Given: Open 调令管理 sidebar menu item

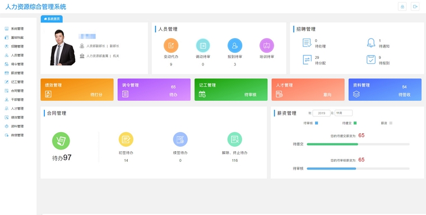Looking at the screenshot, I should 14,64.
